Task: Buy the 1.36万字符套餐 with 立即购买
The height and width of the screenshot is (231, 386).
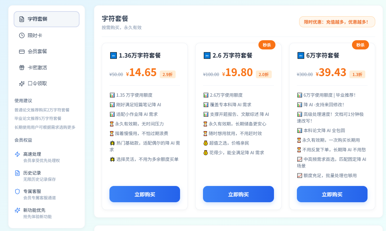Action: coord(145,194)
